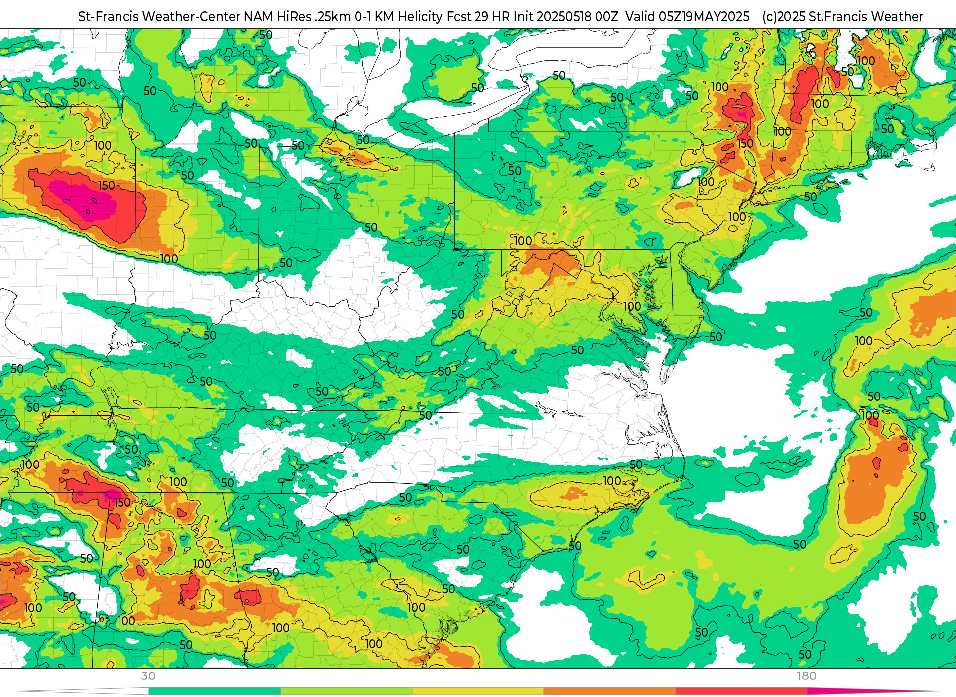
Task: Click the '180' label above the color bar
Action: (807, 676)
